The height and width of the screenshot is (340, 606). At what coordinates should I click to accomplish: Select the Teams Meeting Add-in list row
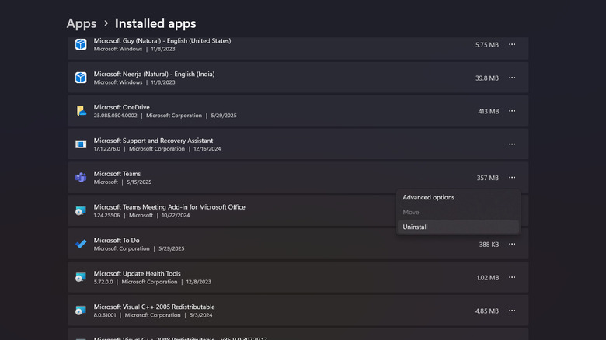coord(233,211)
